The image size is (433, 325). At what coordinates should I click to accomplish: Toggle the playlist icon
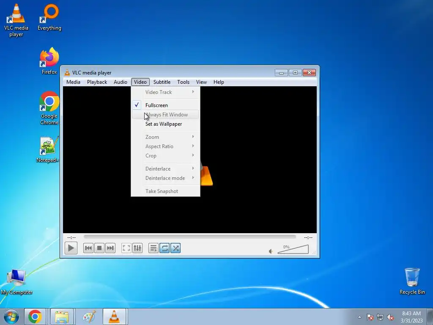tap(153, 248)
